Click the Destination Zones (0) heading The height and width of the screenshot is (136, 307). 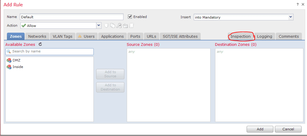pyautogui.click(x=236, y=45)
